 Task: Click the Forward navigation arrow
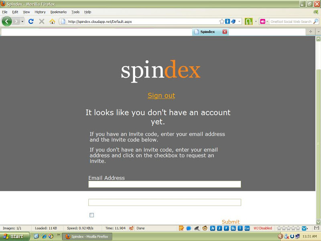tap(16, 21)
